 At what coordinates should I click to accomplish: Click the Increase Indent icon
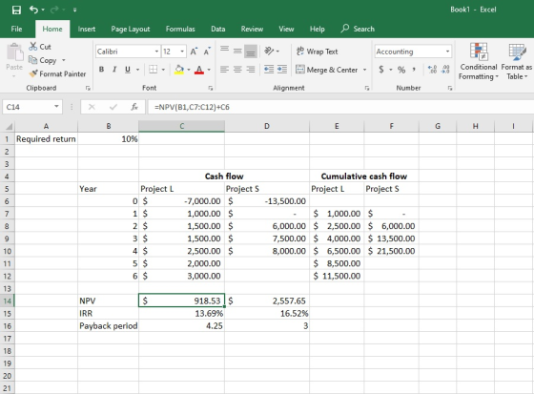tap(282, 70)
